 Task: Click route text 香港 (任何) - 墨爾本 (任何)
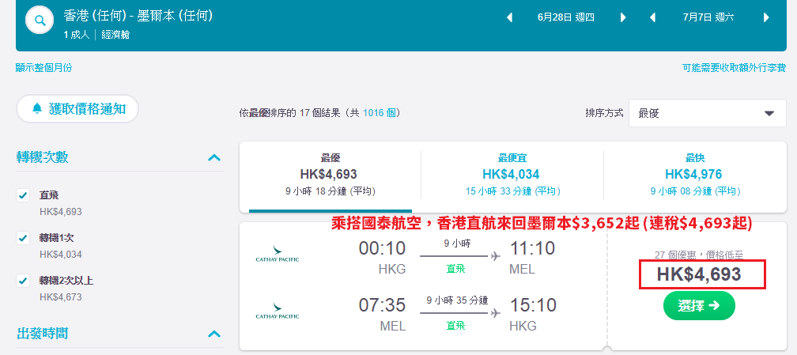(138, 17)
